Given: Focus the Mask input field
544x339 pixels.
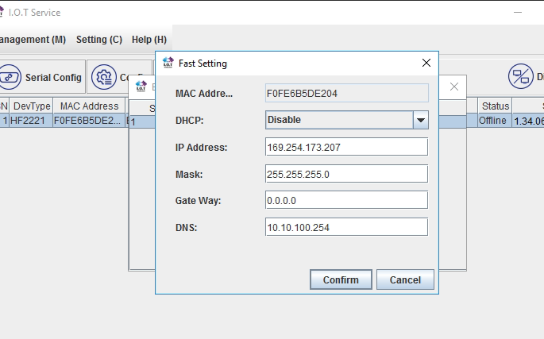Looking at the screenshot, I should [346, 174].
